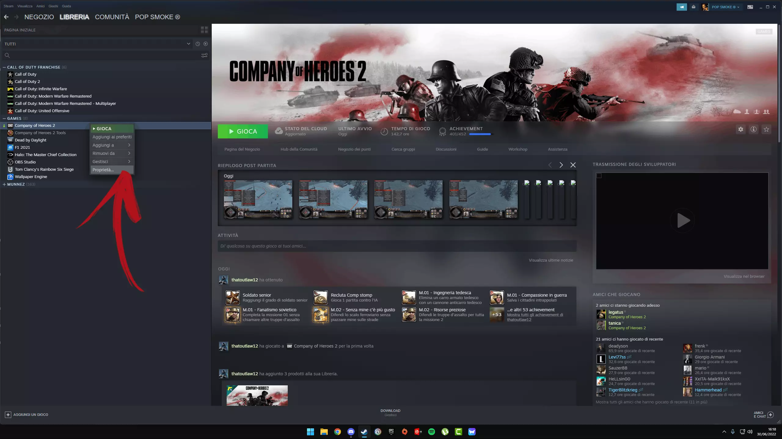
Task: Toggle the ready-to-play filter icon
Action: click(x=206, y=44)
